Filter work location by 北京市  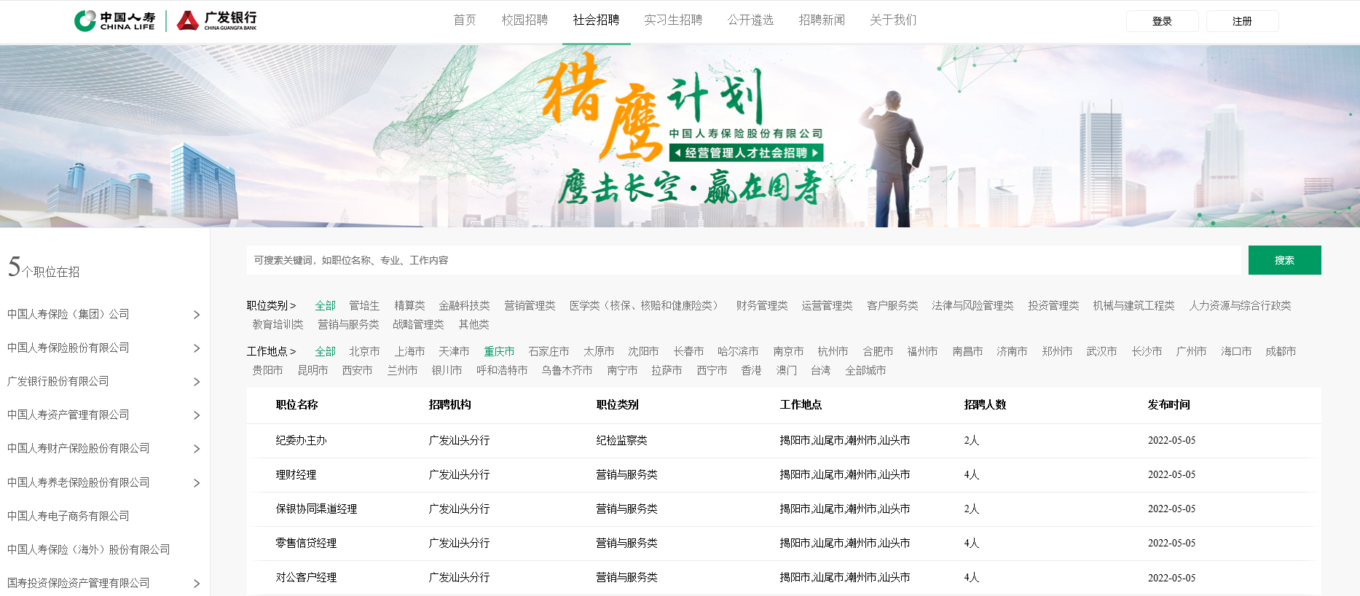[x=364, y=351]
